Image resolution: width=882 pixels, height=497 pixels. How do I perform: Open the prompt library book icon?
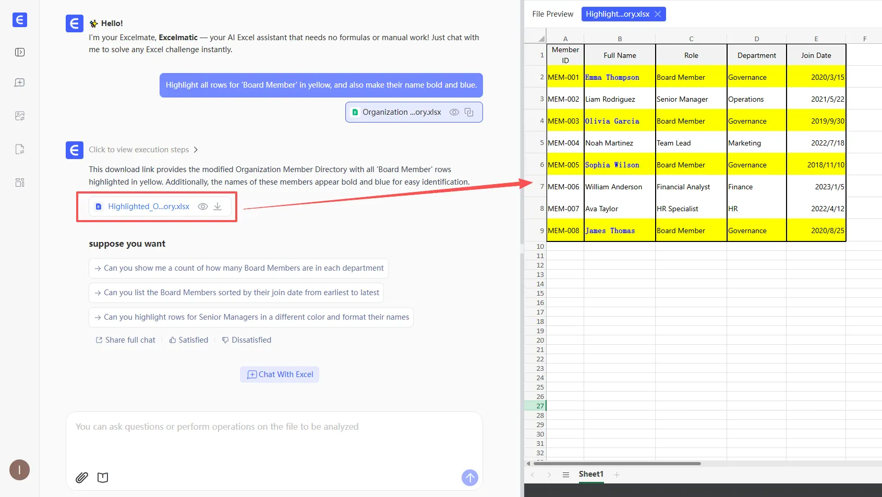[x=103, y=477]
